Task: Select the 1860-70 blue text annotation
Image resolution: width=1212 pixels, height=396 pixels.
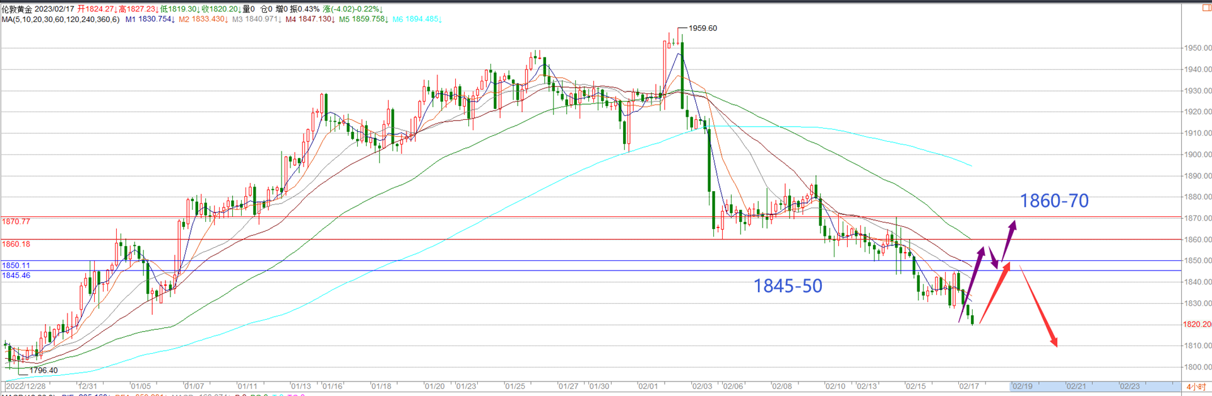Action: 1054,201
